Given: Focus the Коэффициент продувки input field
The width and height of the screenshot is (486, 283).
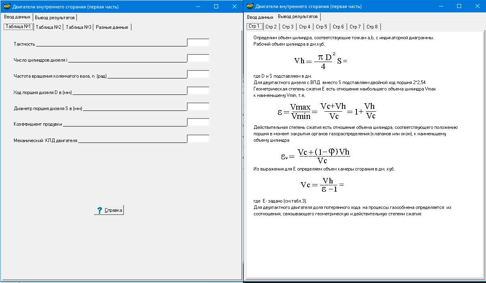Looking at the screenshot, I should (198, 122).
